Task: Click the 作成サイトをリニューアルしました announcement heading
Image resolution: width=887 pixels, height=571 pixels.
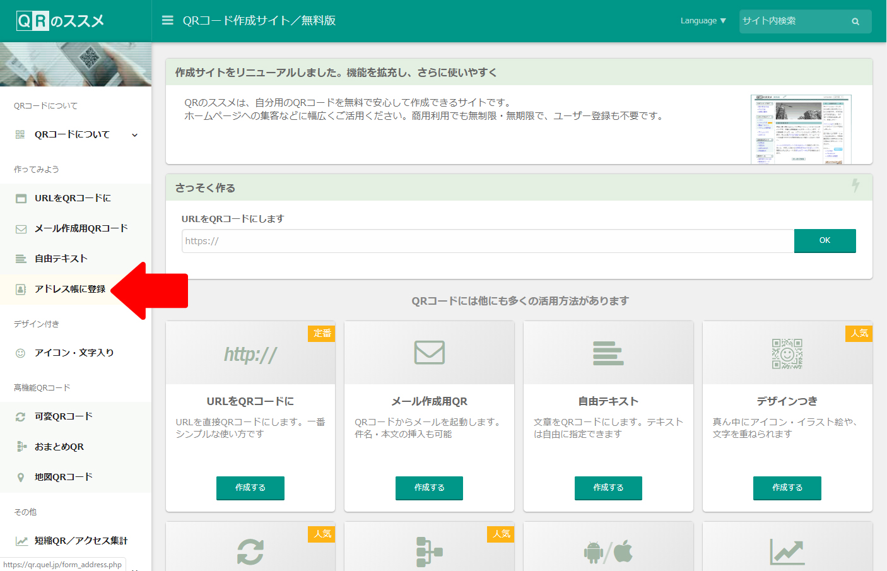Action: click(336, 73)
